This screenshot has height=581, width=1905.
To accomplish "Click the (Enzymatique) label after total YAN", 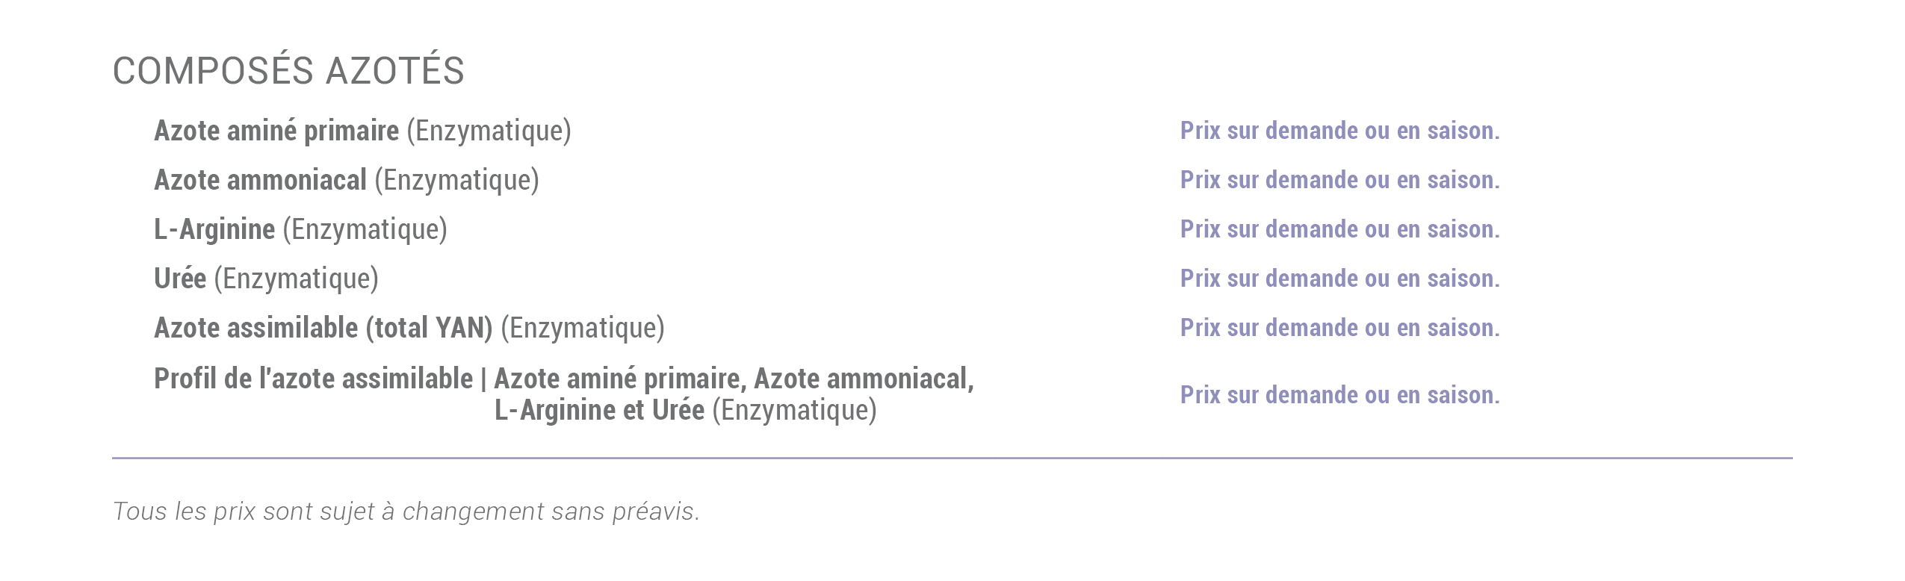I will click(x=583, y=328).
